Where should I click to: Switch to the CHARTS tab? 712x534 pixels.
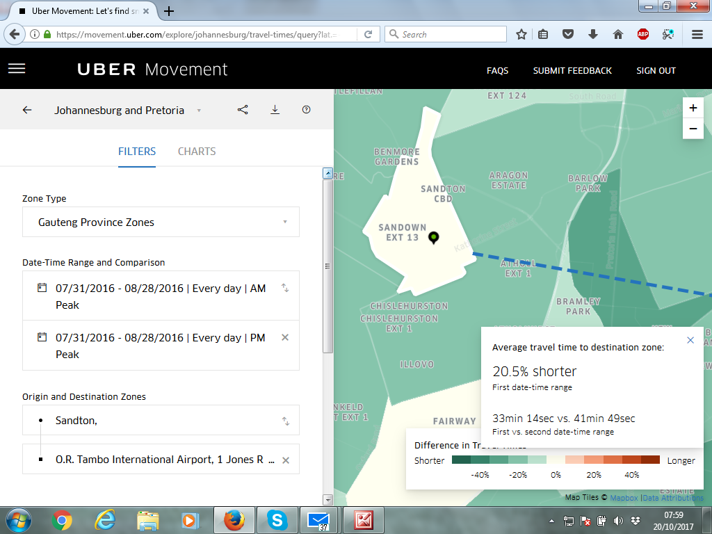[x=197, y=152]
